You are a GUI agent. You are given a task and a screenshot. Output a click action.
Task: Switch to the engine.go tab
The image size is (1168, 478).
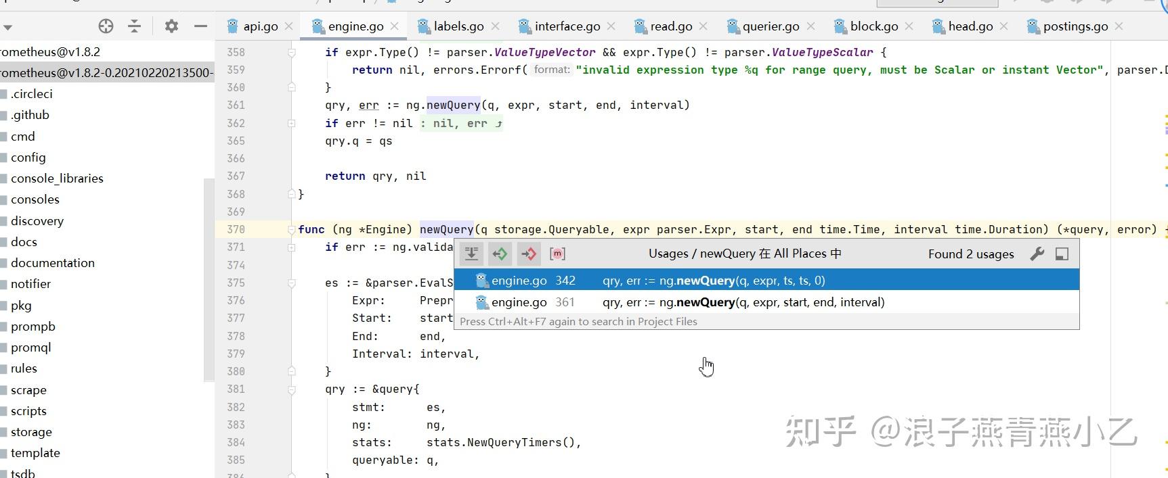coord(356,26)
